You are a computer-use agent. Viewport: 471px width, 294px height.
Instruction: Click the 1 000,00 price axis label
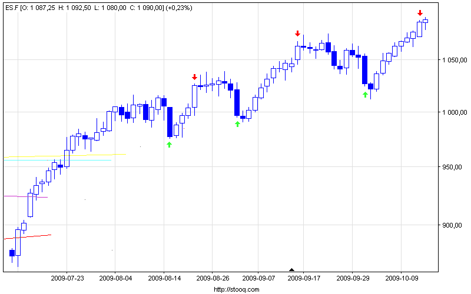point(455,112)
